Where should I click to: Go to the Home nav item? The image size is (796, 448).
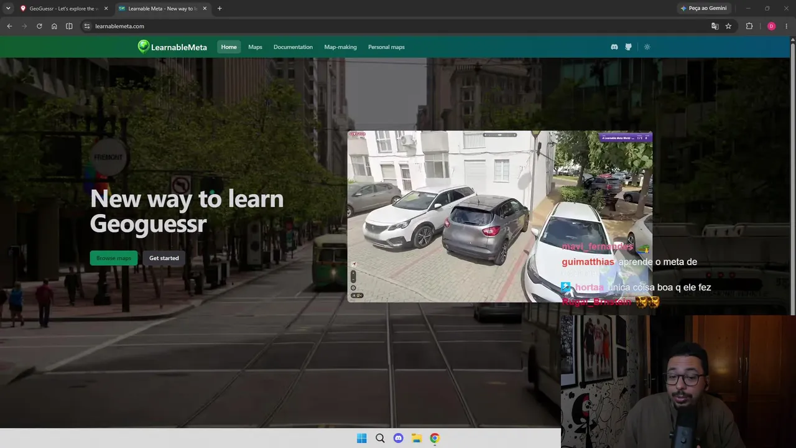click(229, 47)
